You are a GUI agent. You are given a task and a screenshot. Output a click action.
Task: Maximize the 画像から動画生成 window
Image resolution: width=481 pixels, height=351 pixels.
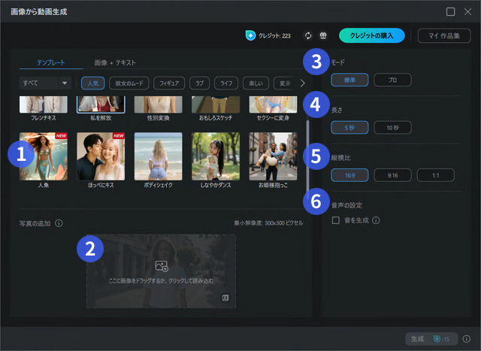(450, 12)
